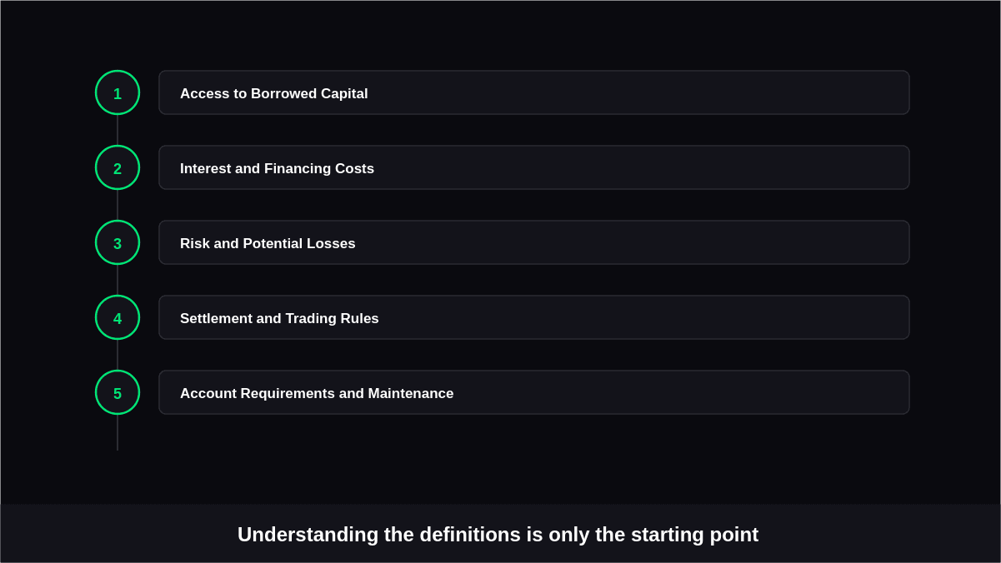The width and height of the screenshot is (1001, 563).
Task: Click connector line between steps 1 and 2
Action: (118, 130)
